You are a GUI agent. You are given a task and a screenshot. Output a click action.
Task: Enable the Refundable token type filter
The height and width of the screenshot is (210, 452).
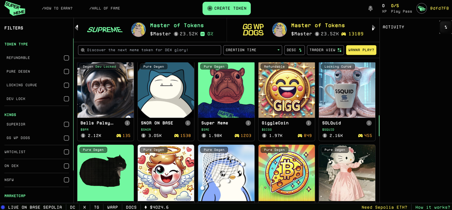click(x=66, y=58)
